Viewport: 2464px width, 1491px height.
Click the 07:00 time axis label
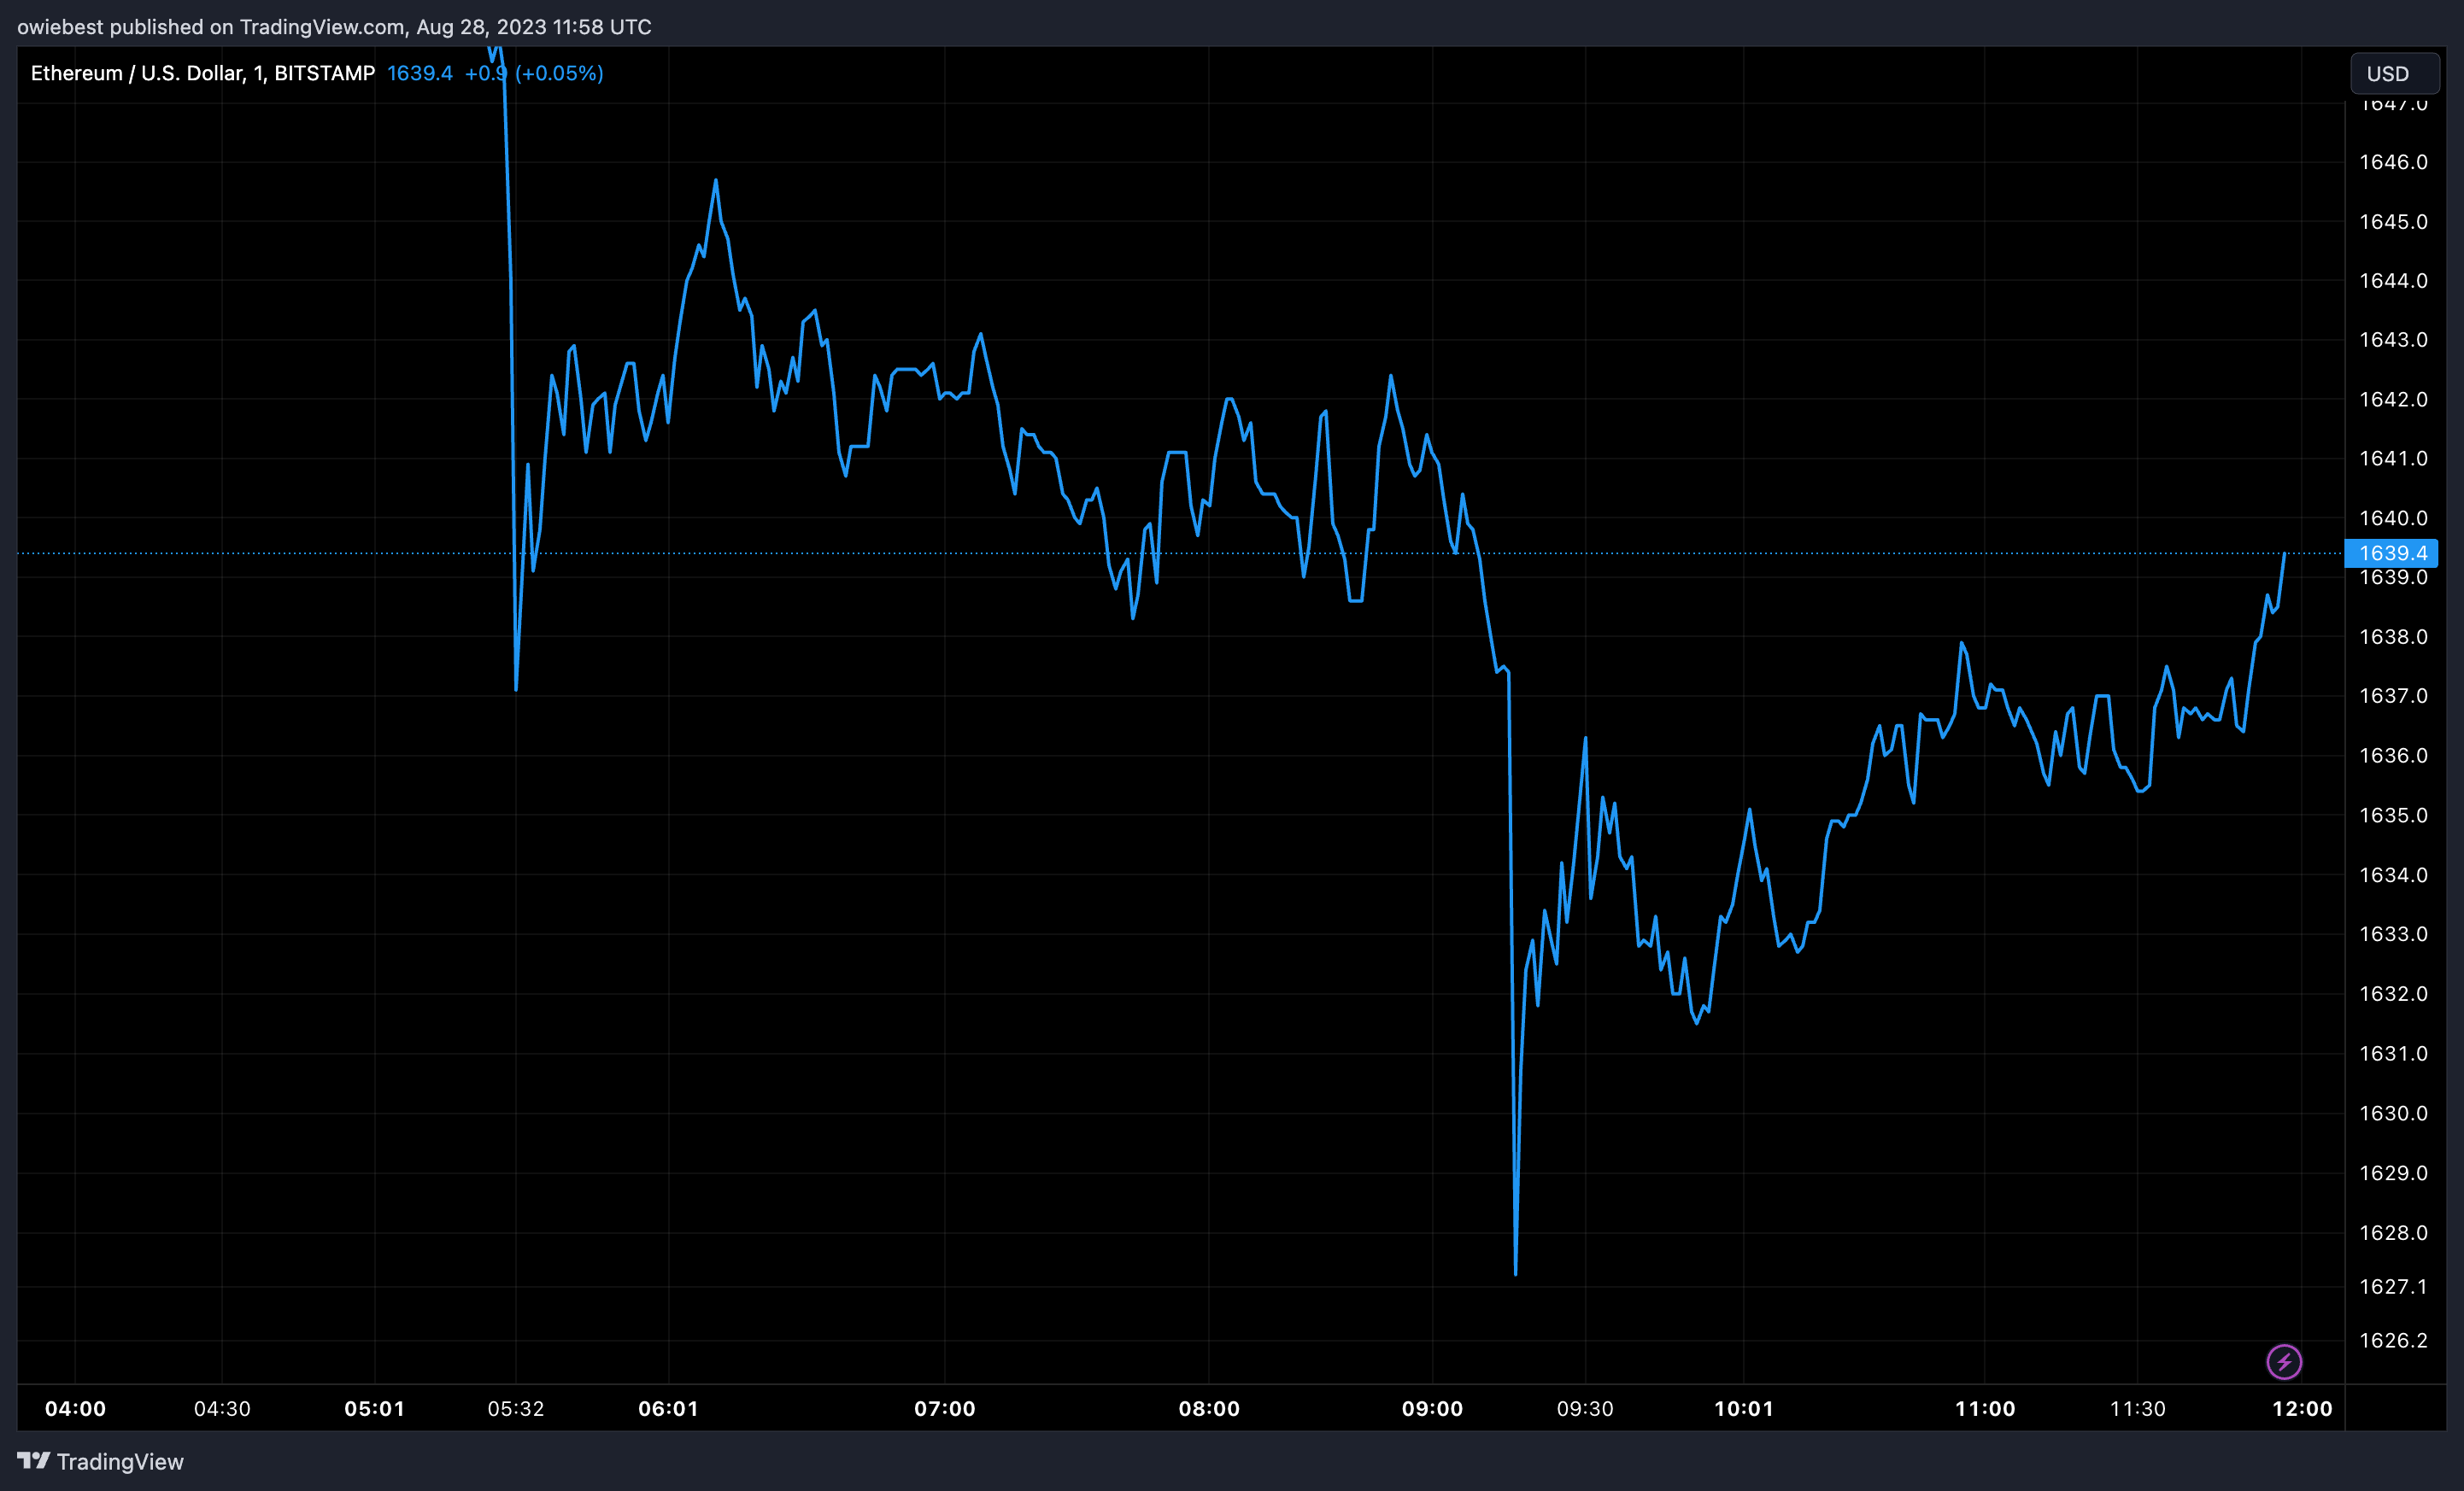click(x=944, y=1408)
